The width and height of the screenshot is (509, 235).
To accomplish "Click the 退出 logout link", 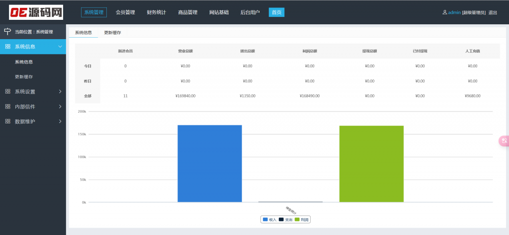I will (493, 12).
